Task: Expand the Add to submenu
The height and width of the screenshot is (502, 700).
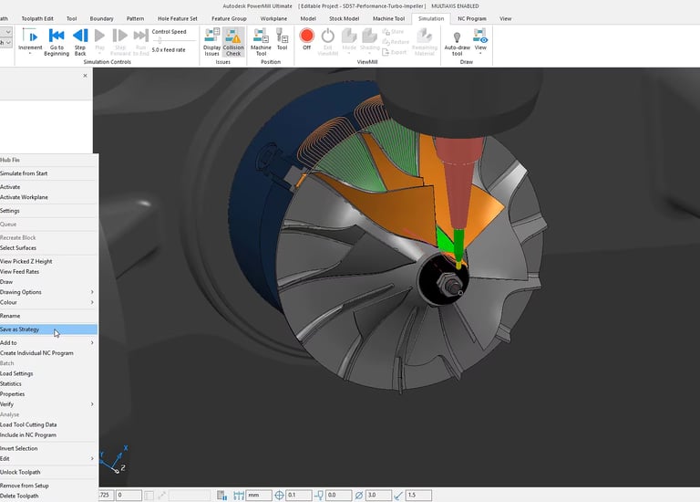Action: point(48,343)
